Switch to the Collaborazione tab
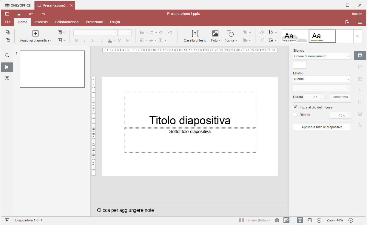This screenshot has height=225, width=367. 67,22
